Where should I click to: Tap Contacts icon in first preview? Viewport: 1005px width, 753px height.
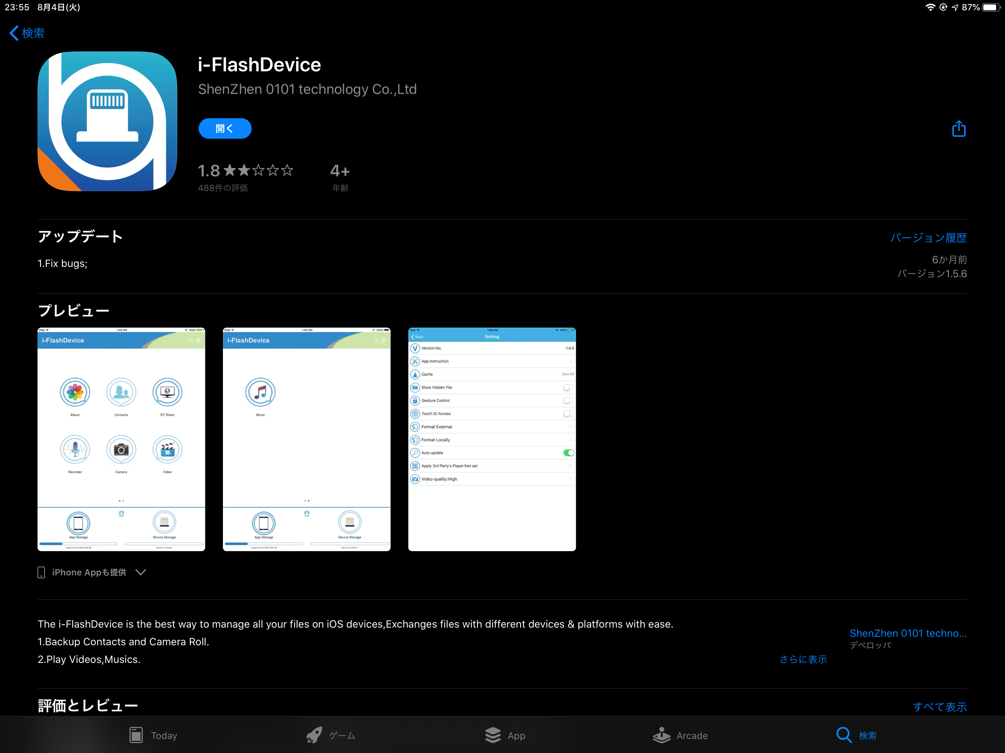tap(121, 392)
